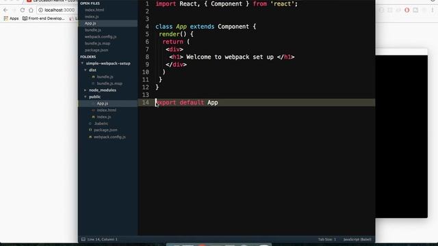This screenshot has height=246, width=438.
Task: Select simple-webpack-setup folder name
Action: [108, 64]
